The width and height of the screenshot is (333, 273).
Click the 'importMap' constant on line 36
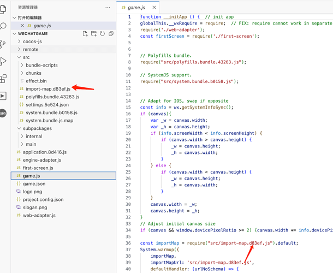pos(168,243)
